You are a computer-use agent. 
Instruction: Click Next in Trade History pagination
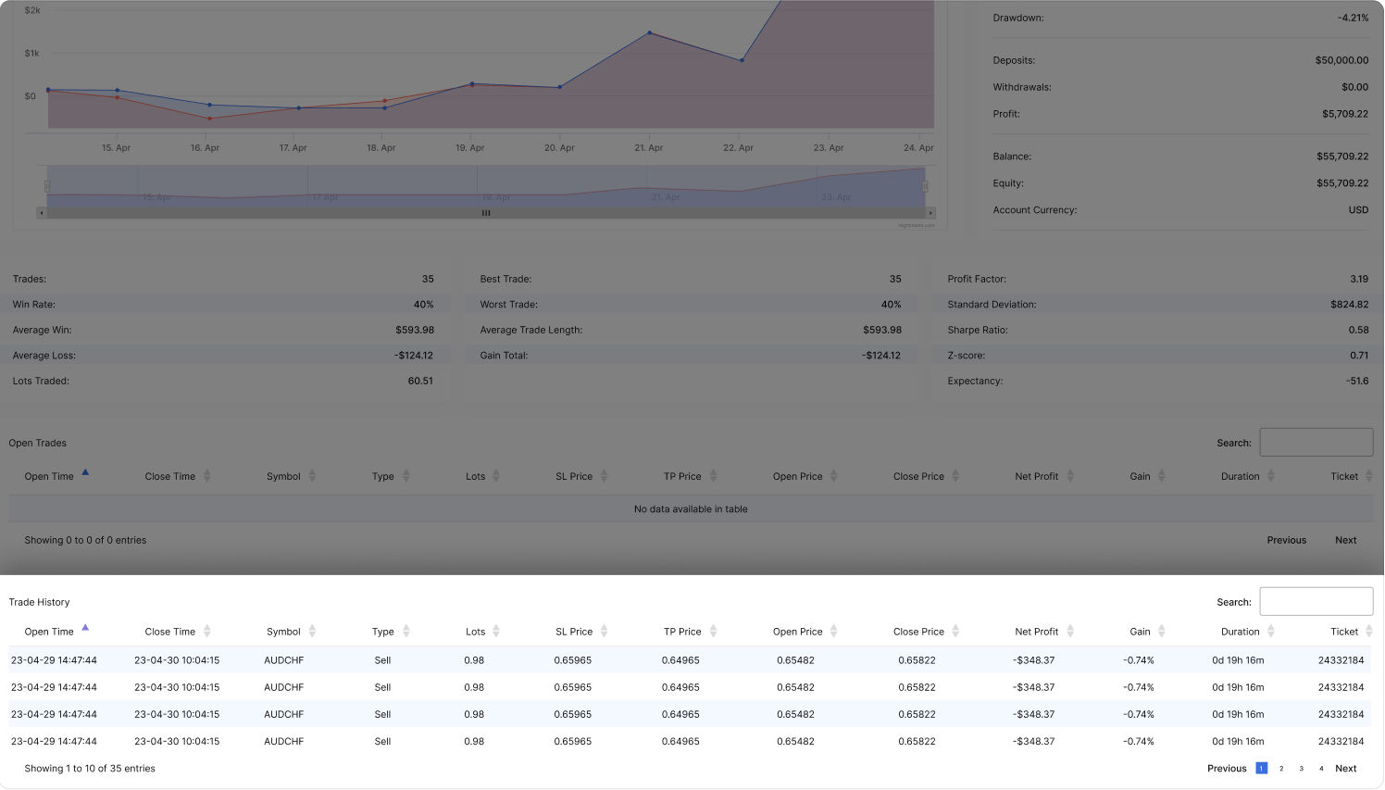[1345, 769]
